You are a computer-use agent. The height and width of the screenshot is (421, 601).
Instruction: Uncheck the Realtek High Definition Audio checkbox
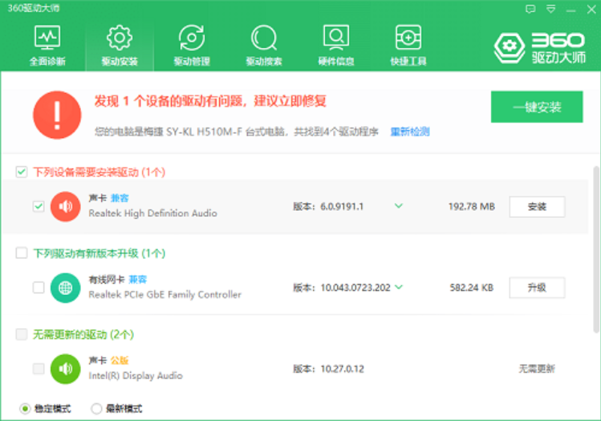39,206
